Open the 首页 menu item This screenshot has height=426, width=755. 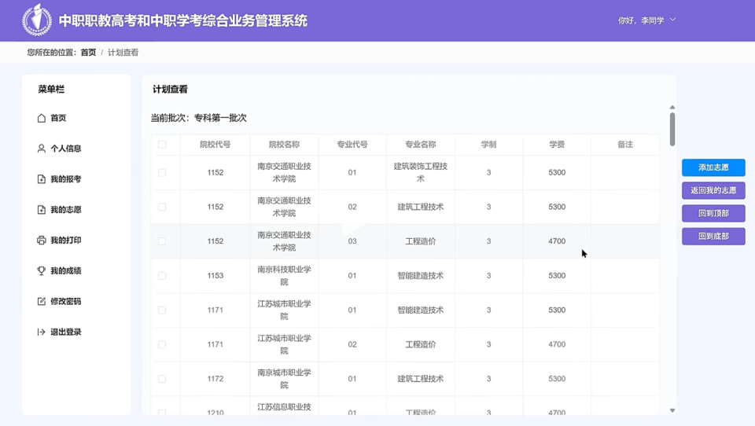pyautogui.click(x=58, y=118)
